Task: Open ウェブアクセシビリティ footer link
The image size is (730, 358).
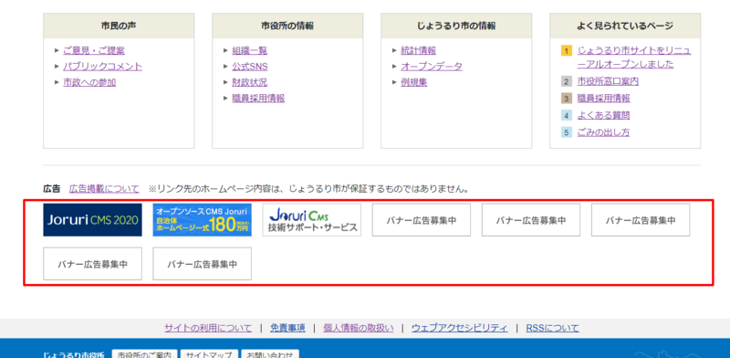Action: coord(460,328)
